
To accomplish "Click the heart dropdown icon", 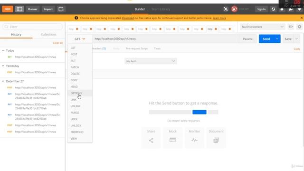I will [299, 9].
